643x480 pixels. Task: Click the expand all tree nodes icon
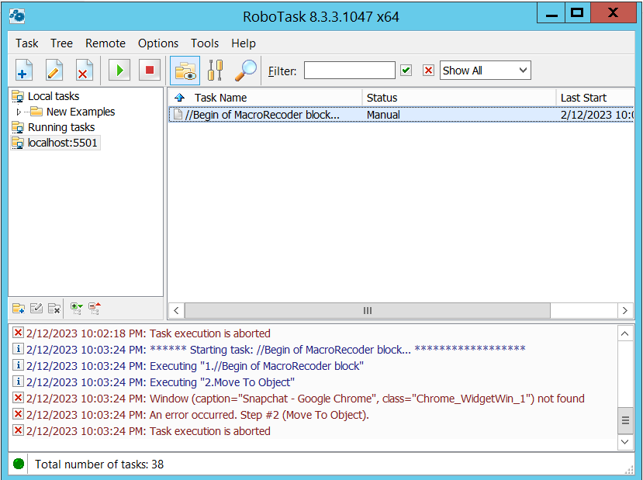coord(76,309)
